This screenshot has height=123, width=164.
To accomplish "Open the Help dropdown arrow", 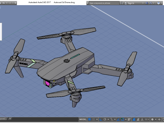I will [162, 3].
